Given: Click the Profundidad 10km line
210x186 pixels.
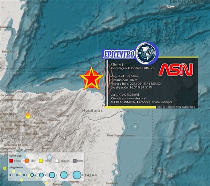Looking at the screenshot, I should click(x=124, y=80).
